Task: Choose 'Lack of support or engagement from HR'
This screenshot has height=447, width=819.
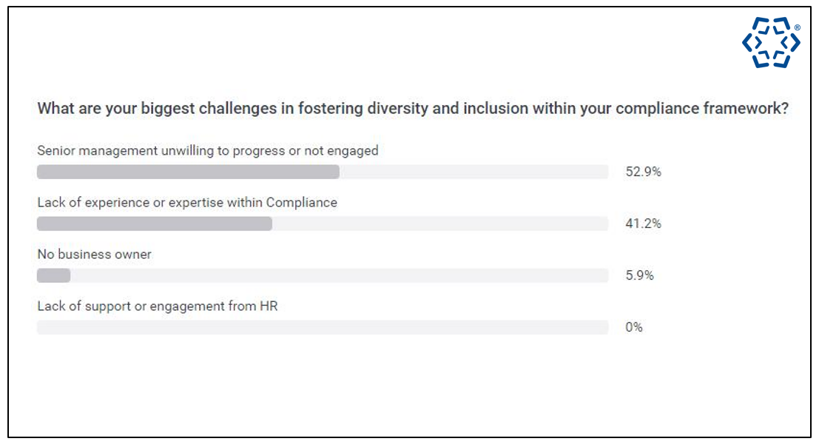Action: point(157,306)
